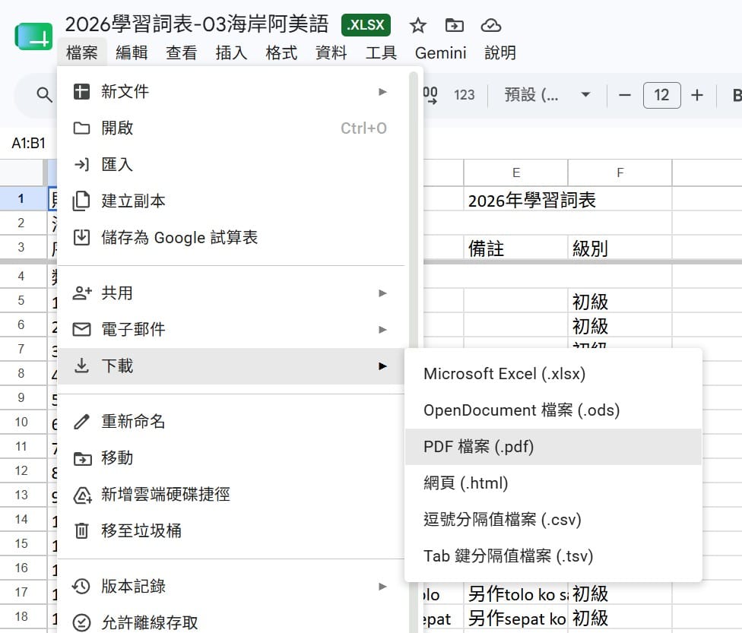
Task: Expand the 下載 submenu arrow
Action: tap(383, 366)
